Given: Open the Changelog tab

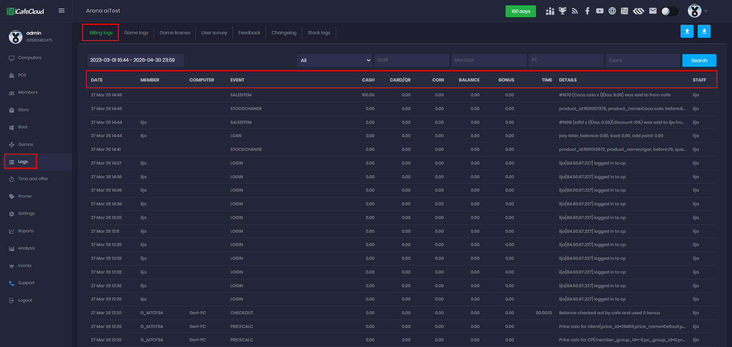Looking at the screenshot, I should tap(284, 33).
